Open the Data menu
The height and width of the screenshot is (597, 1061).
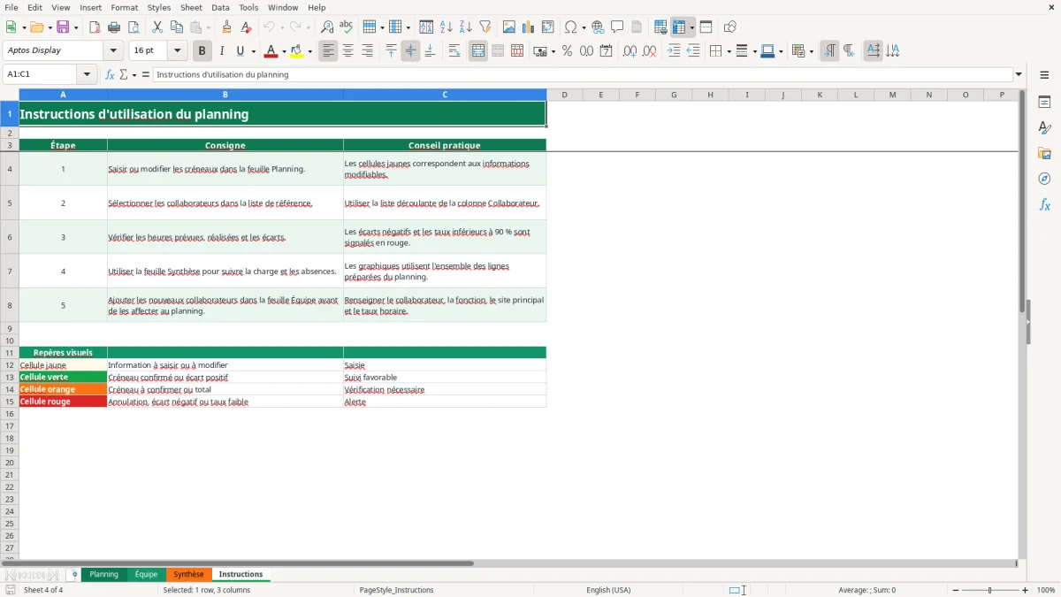tap(220, 7)
